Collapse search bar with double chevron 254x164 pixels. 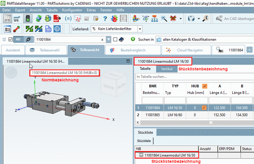pyautogui.click(x=4, y=39)
